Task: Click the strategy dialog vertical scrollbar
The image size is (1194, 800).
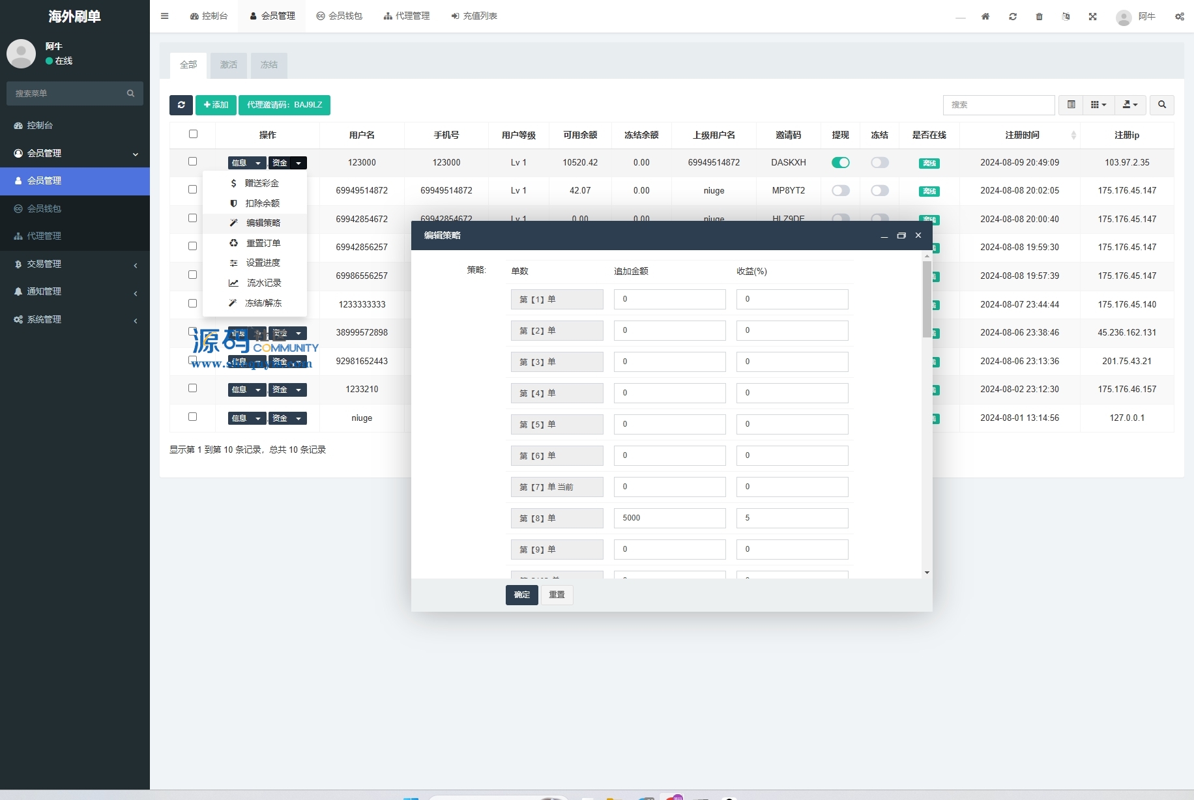Action: (927, 300)
